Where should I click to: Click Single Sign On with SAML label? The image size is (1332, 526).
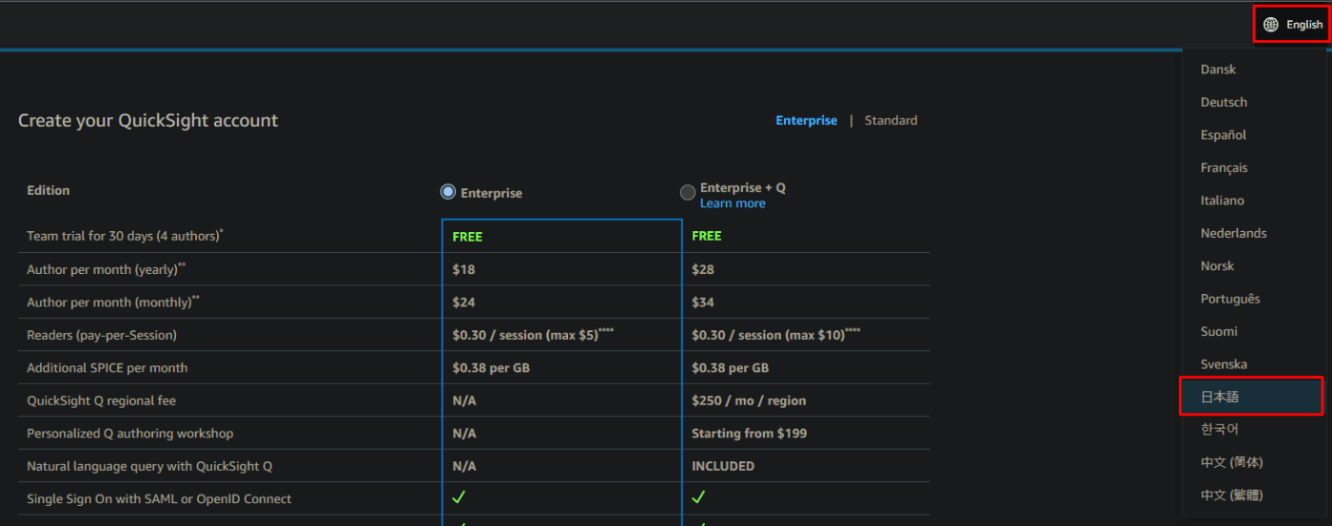click(x=159, y=499)
